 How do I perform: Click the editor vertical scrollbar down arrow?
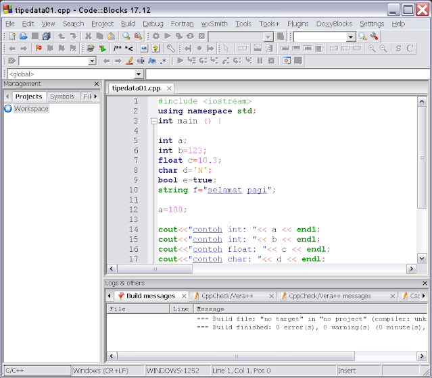coord(422,258)
